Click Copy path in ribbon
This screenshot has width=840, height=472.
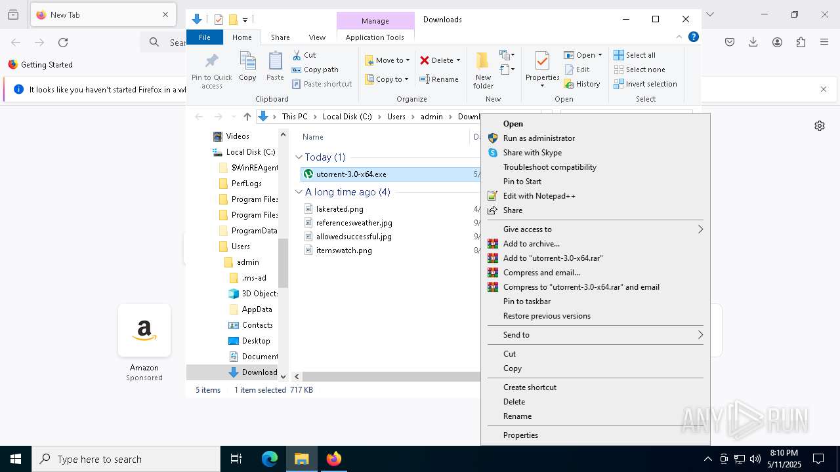pos(315,69)
